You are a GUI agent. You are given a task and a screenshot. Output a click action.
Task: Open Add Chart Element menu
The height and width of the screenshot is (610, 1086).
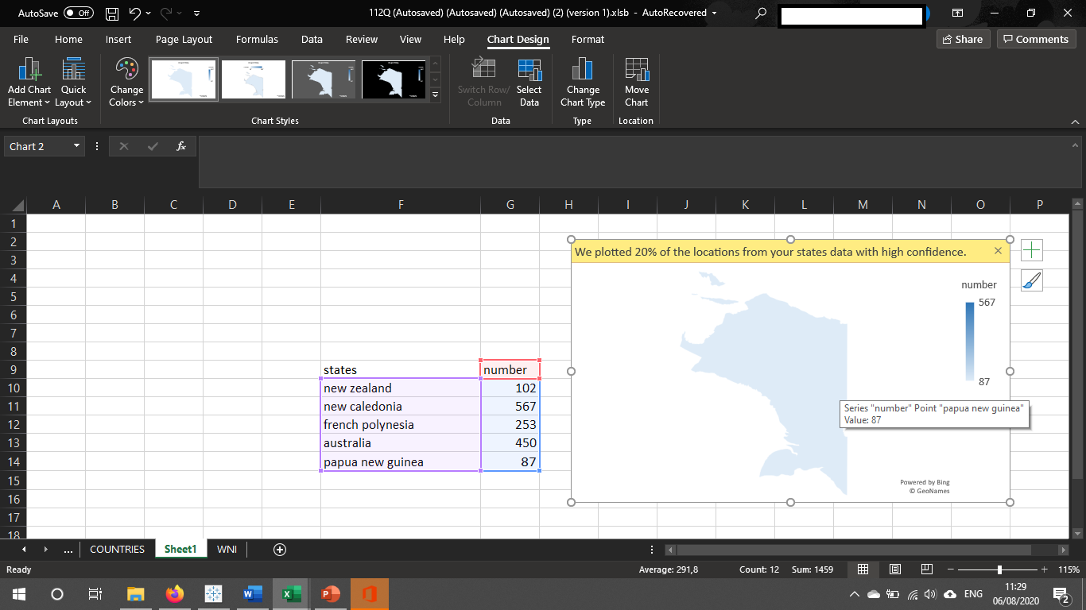point(29,83)
